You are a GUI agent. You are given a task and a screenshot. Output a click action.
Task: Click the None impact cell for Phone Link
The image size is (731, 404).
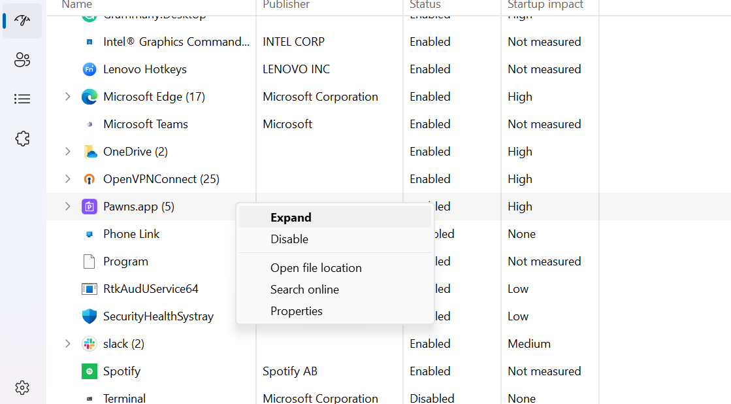[522, 234]
